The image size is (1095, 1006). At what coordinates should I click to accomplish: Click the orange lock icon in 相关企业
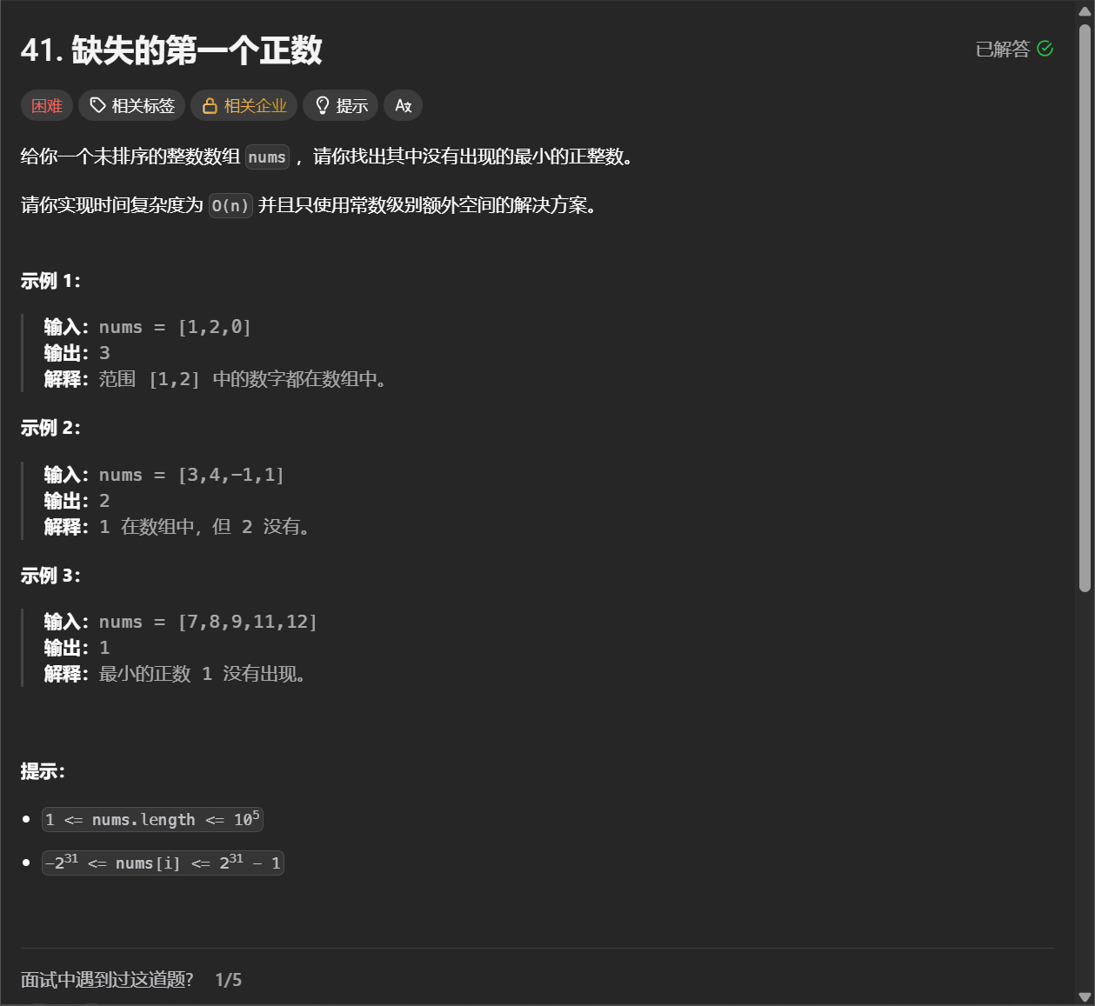click(x=210, y=105)
